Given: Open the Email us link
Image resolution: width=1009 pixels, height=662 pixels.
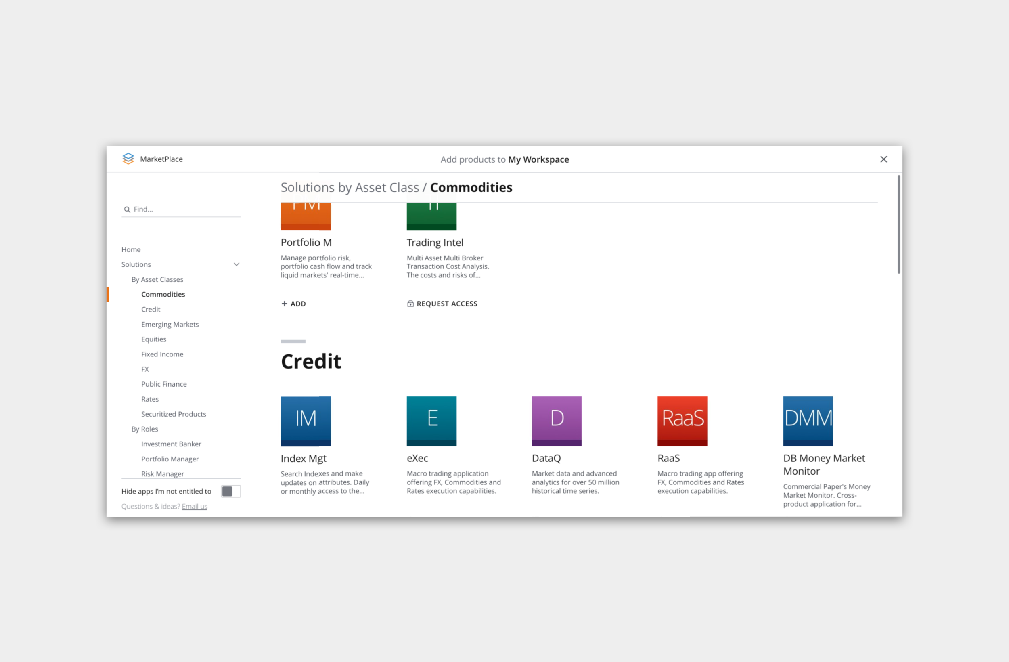Looking at the screenshot, I should 194,506.
